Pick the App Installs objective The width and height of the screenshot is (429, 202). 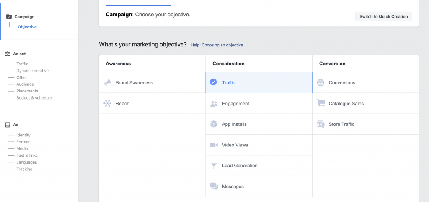pos(259,124)
